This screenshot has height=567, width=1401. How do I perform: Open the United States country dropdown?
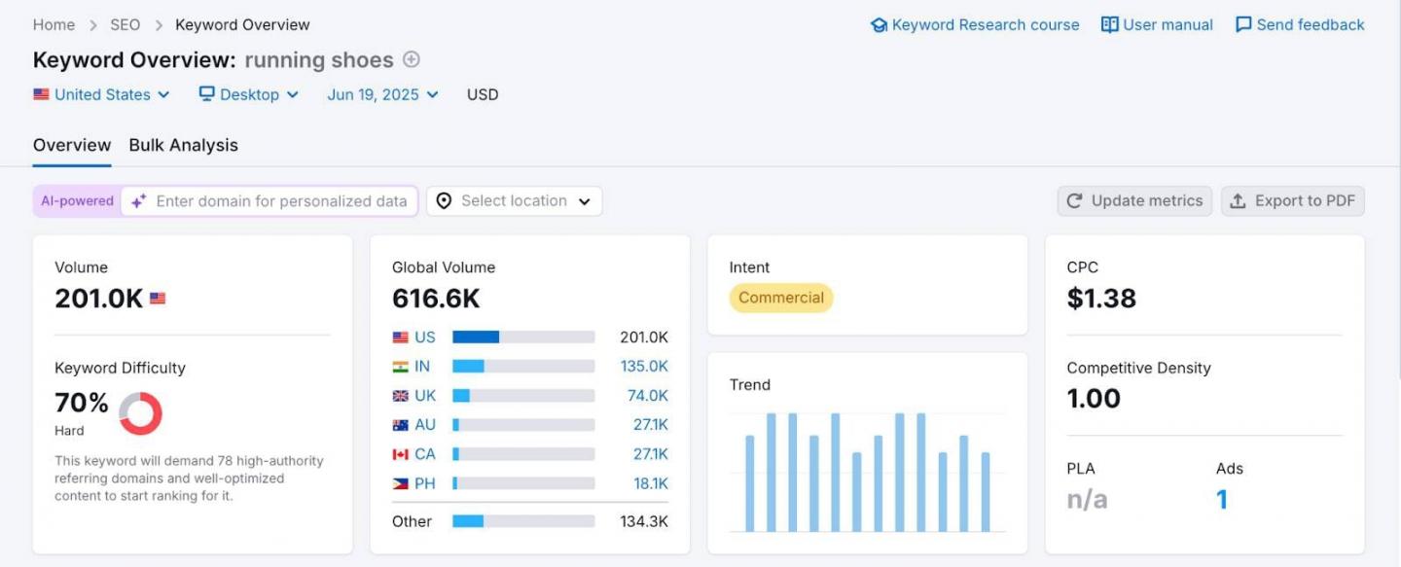tap(102, 94)
